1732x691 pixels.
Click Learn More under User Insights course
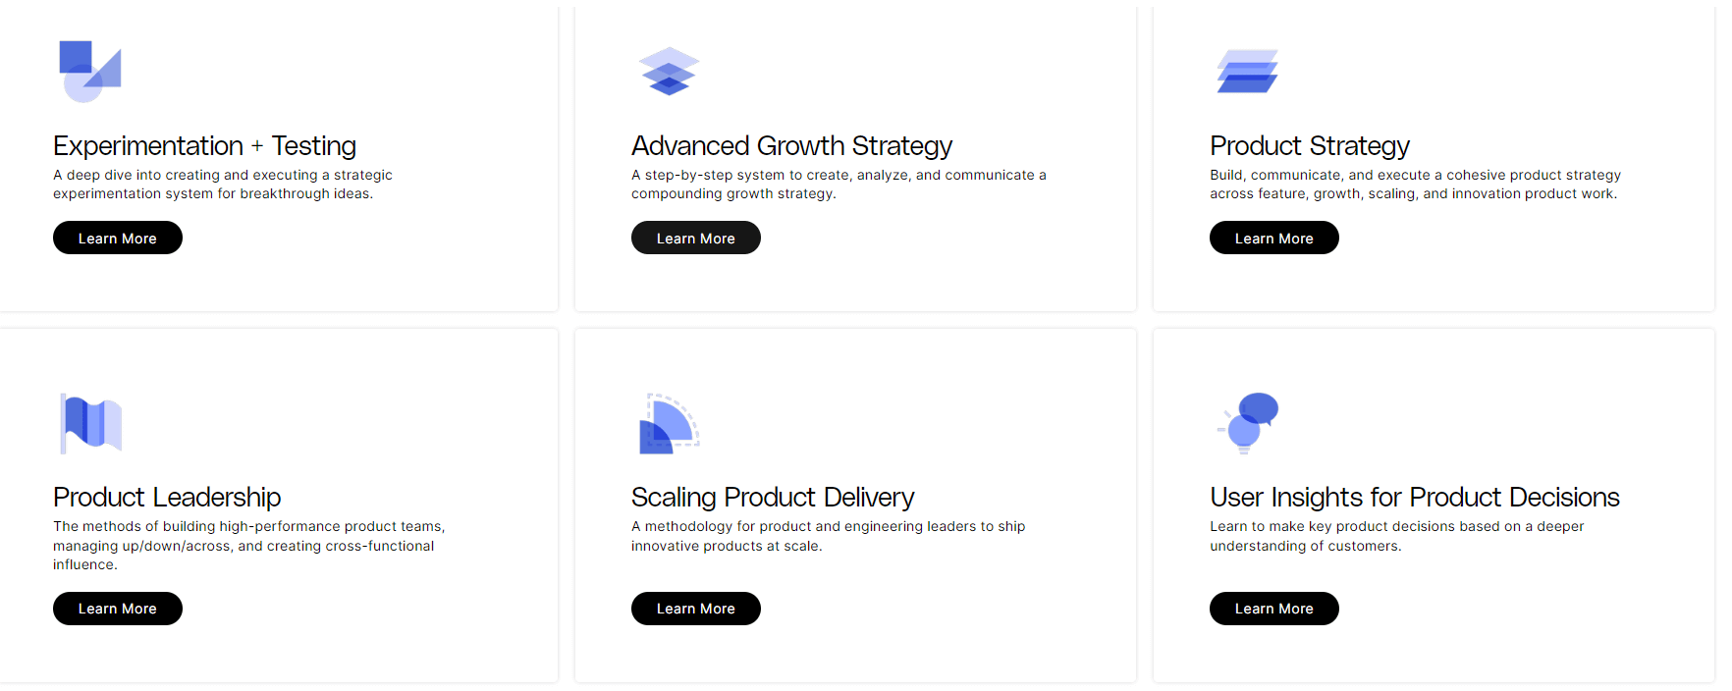pyautogui.click(x=1273, y=609)
